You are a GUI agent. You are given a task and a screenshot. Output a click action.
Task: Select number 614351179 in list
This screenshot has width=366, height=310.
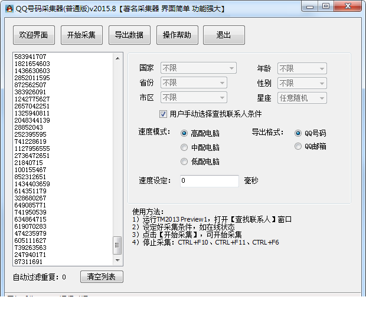click(30, 191)
